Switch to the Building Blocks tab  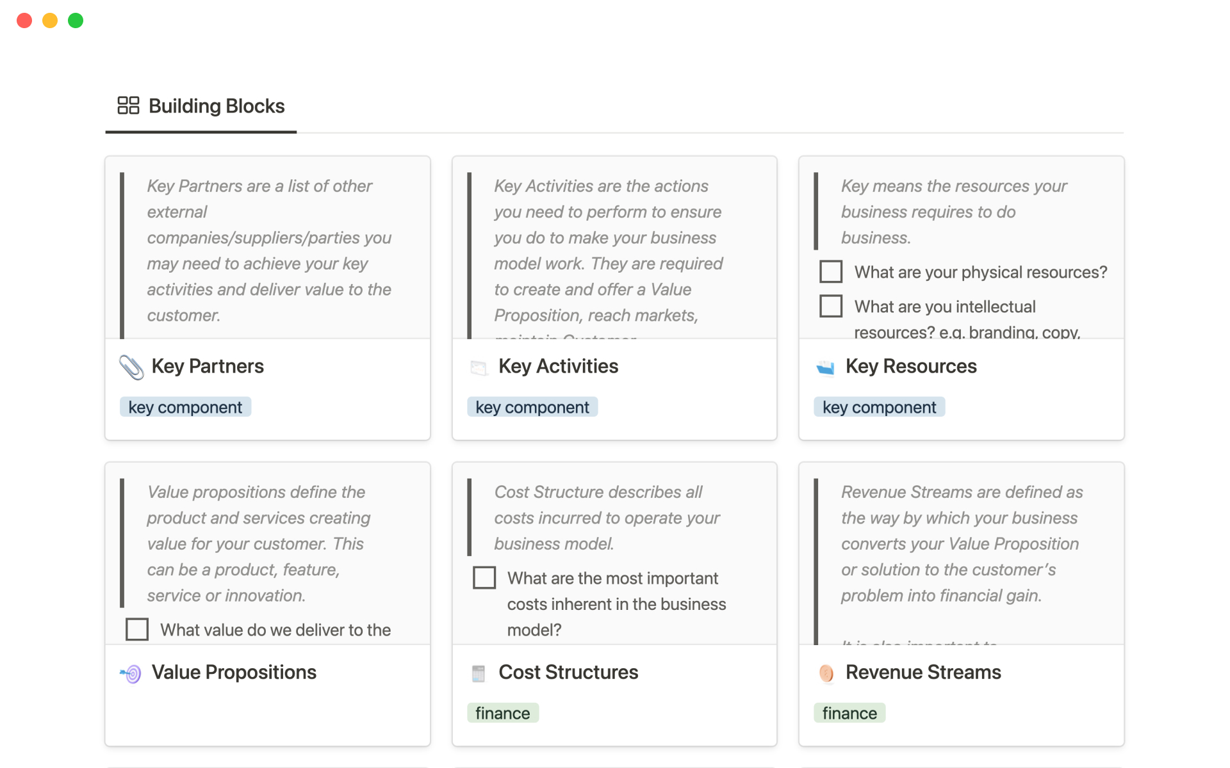(216, 106)
